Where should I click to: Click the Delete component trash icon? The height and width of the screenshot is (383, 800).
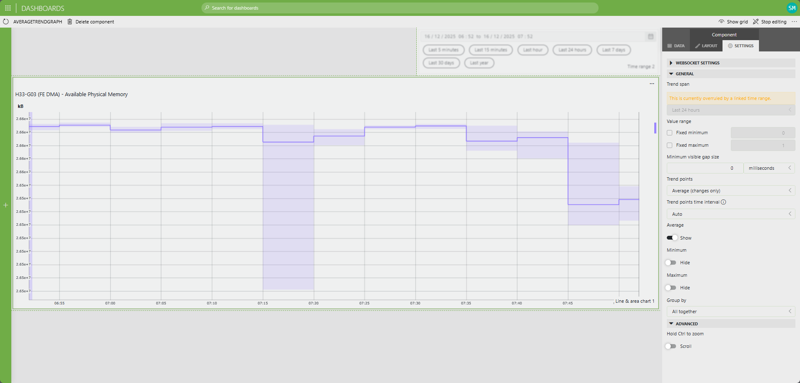pyautogui.click(x=70, y=22)
